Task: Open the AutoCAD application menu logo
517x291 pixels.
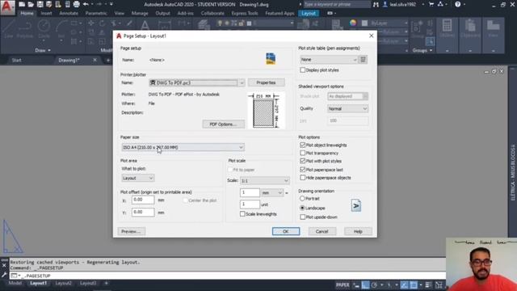Action: (7, 7)
